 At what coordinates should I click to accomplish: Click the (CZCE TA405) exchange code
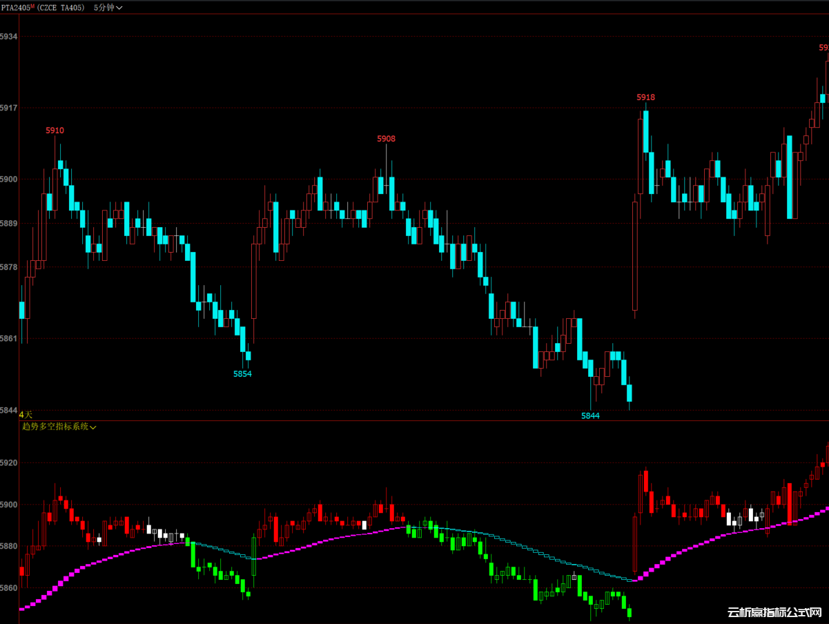pyautogui.click(x=61, y=8)
